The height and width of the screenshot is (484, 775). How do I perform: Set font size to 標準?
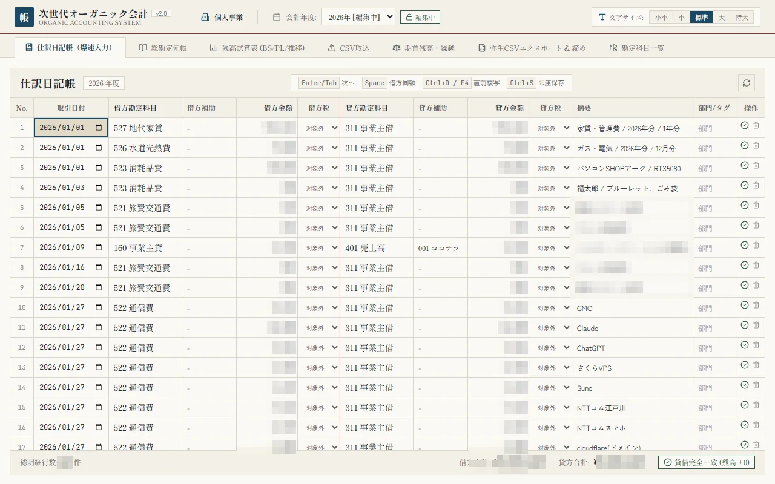click(701, 18)
